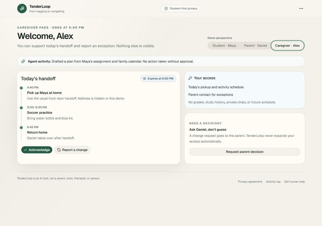Click 'Pick up Maya at home' entry
Viewport: 322px width, 226px height.
(44, 93)
